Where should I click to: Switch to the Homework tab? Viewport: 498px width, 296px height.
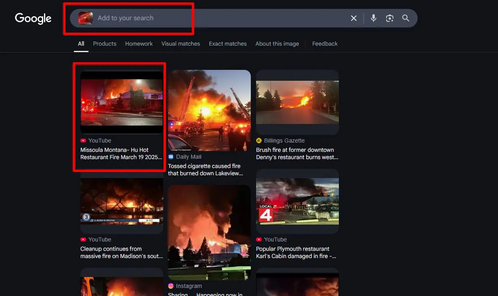(139, 44)
